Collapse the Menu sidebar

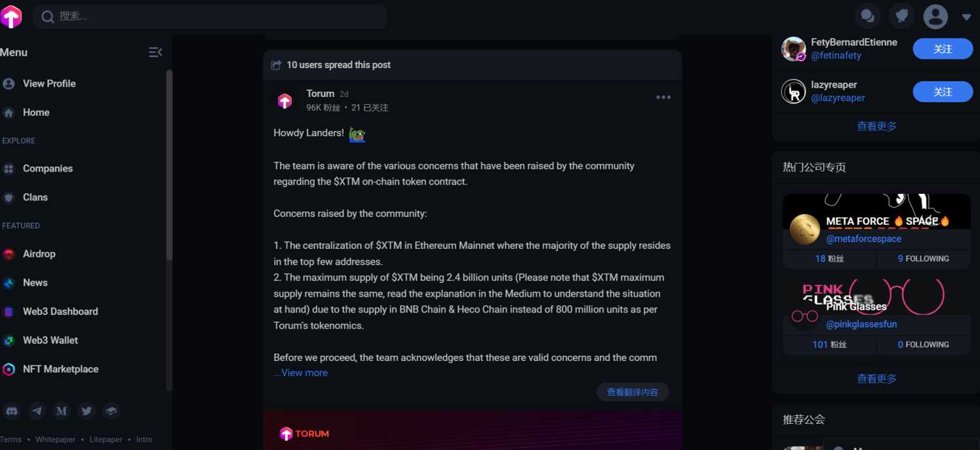(155, 52)
